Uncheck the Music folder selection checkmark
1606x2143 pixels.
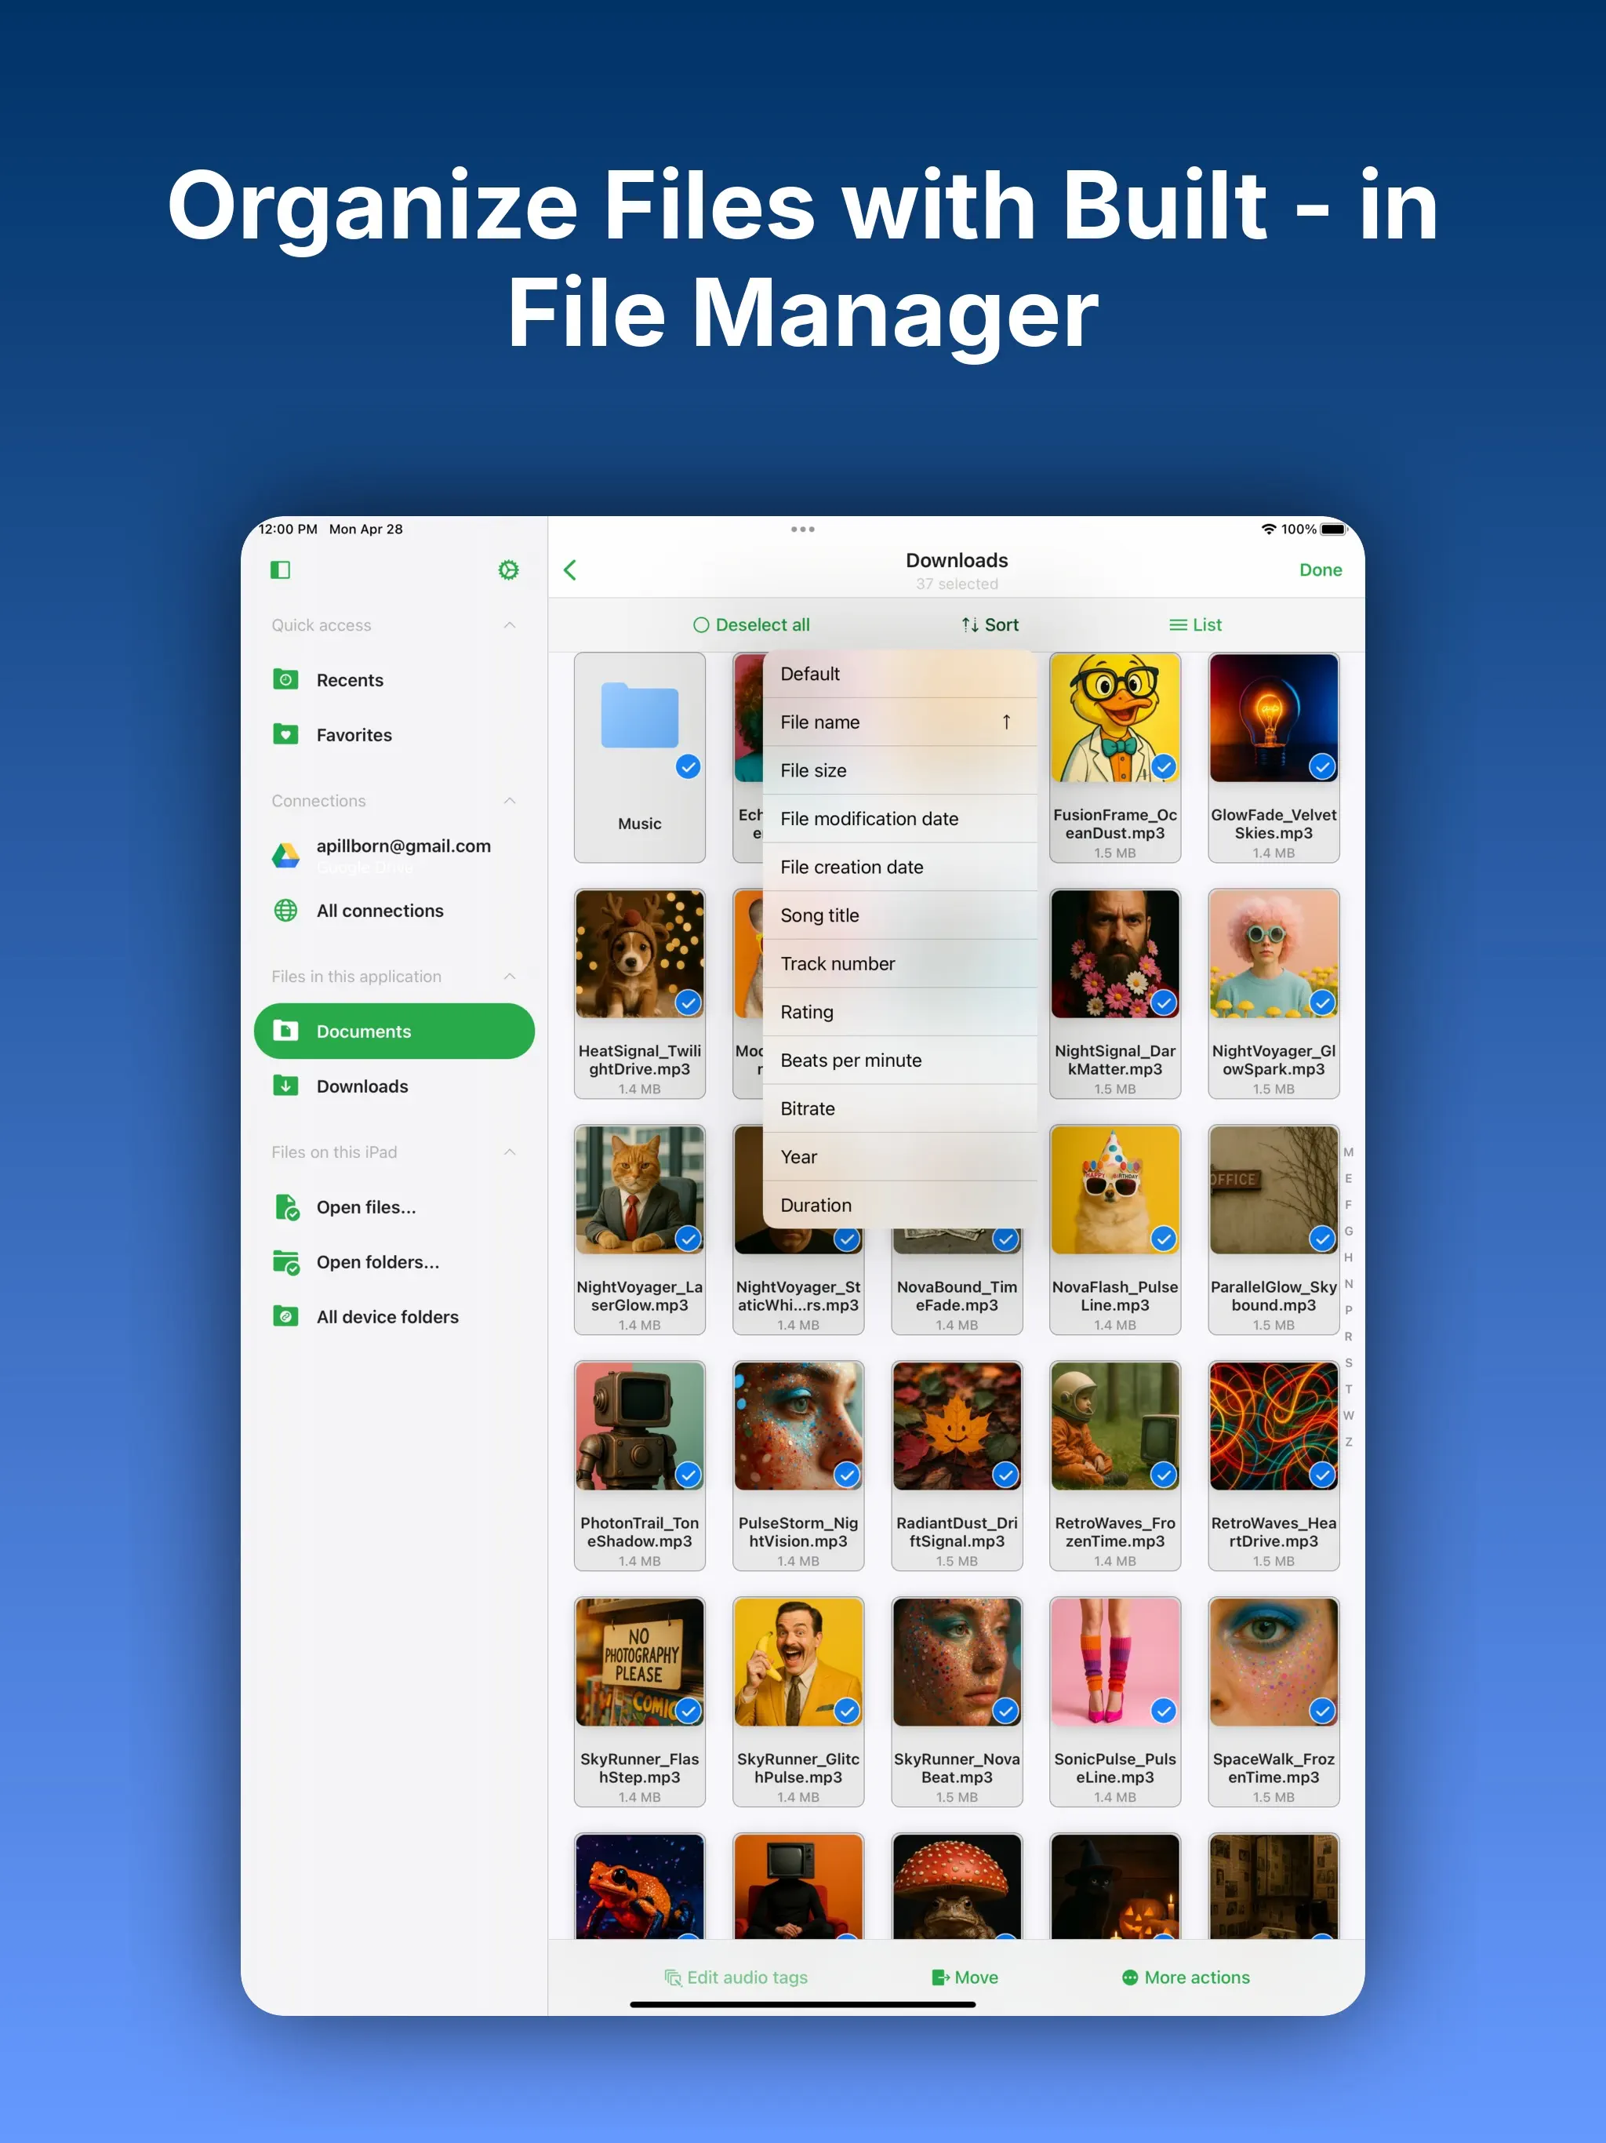coord(688,766)
